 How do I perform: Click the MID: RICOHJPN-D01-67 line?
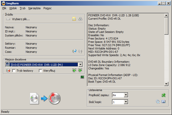(103, 52)
